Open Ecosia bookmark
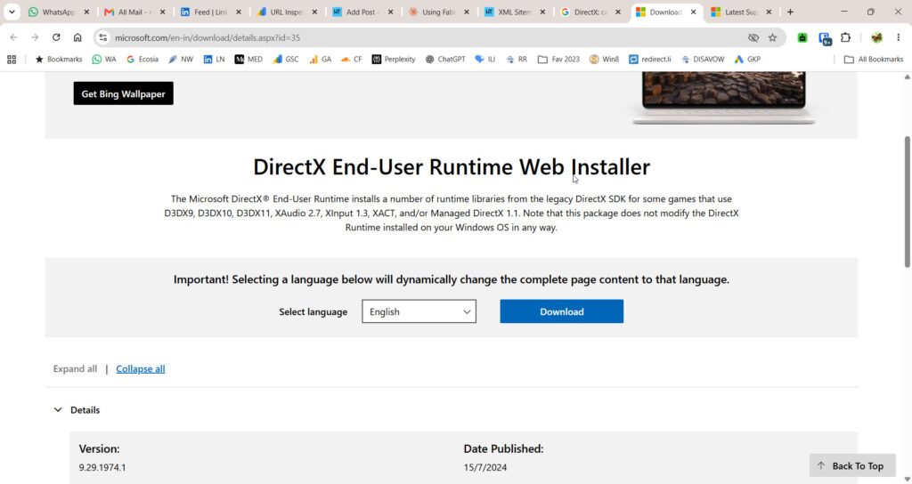This screenshot has height=484, width=912. pyautogui.click(x=142, y=60)
